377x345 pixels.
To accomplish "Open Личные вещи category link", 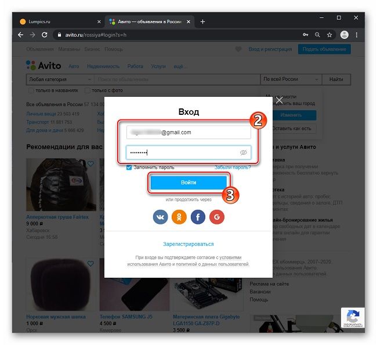I will [41, 114].
